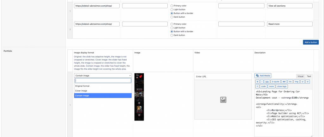Screen dimensions: 324x137
Task: Click the dropdown search box
Action: click(x=103, y=81)
